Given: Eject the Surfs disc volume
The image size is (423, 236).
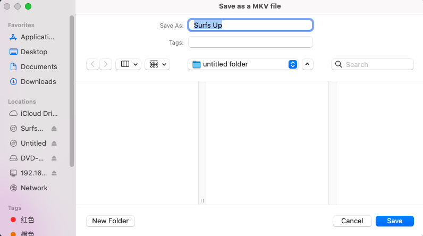Looking at the screenshot, I should (x=54, y=129).
